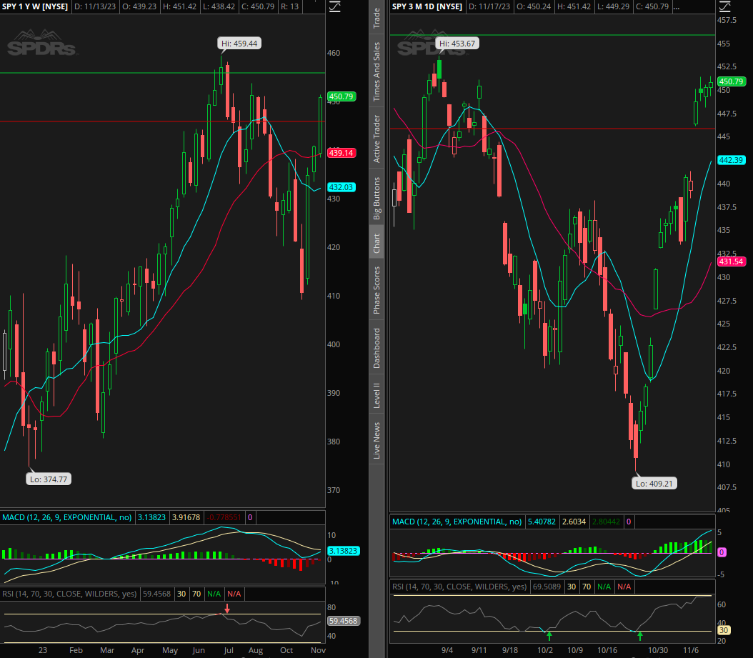Screen dimensions: 753x658
Task: Click O: 439.23 in weekly header
Action: tap(141, 6)
